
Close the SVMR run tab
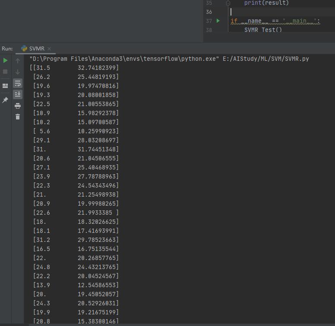pos(49,49)
